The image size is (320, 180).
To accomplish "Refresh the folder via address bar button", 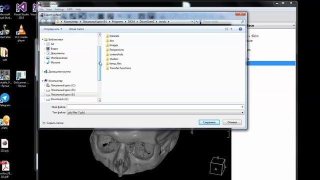I will pyautogui.click(x=197, y=21).
